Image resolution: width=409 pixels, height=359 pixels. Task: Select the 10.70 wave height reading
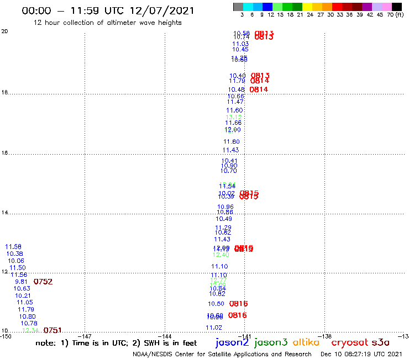[229, 171]
